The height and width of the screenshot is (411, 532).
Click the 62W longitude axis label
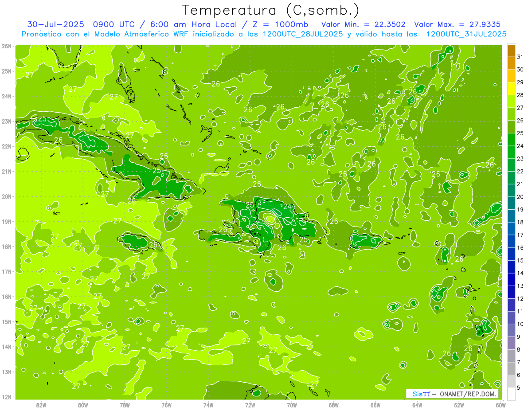click(459, 404)
